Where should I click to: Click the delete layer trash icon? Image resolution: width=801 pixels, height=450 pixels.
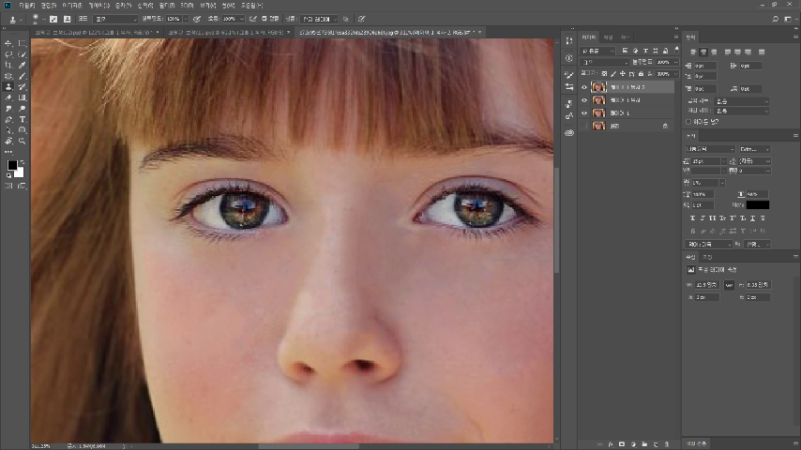point(668,443)
